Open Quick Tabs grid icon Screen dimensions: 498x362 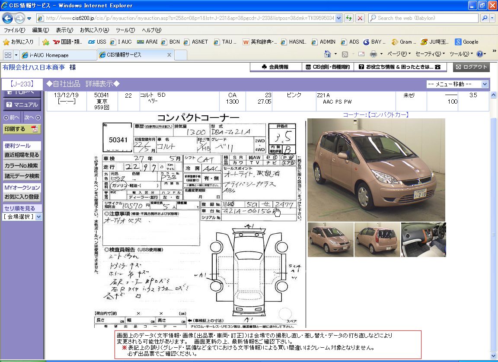click(8, 55)
